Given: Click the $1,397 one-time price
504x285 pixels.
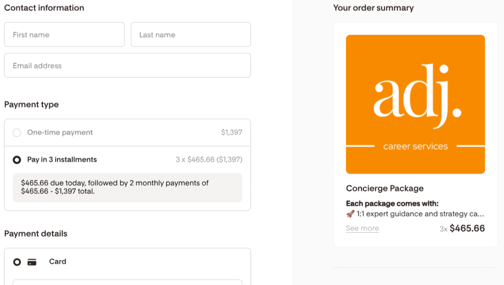Looking at the screenshot, I should click(x=231, y=132).
